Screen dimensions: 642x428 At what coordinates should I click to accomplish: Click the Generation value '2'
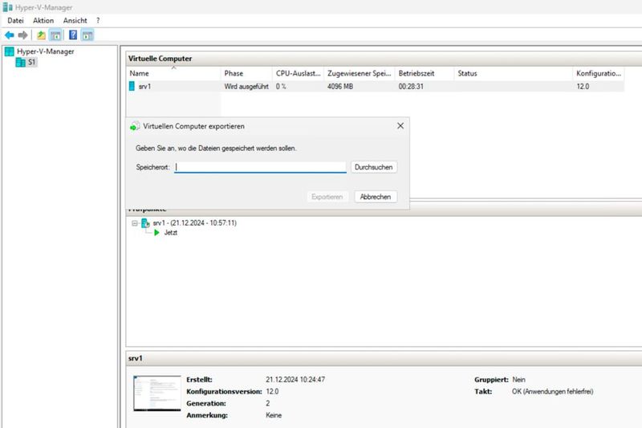click(268, 403)
